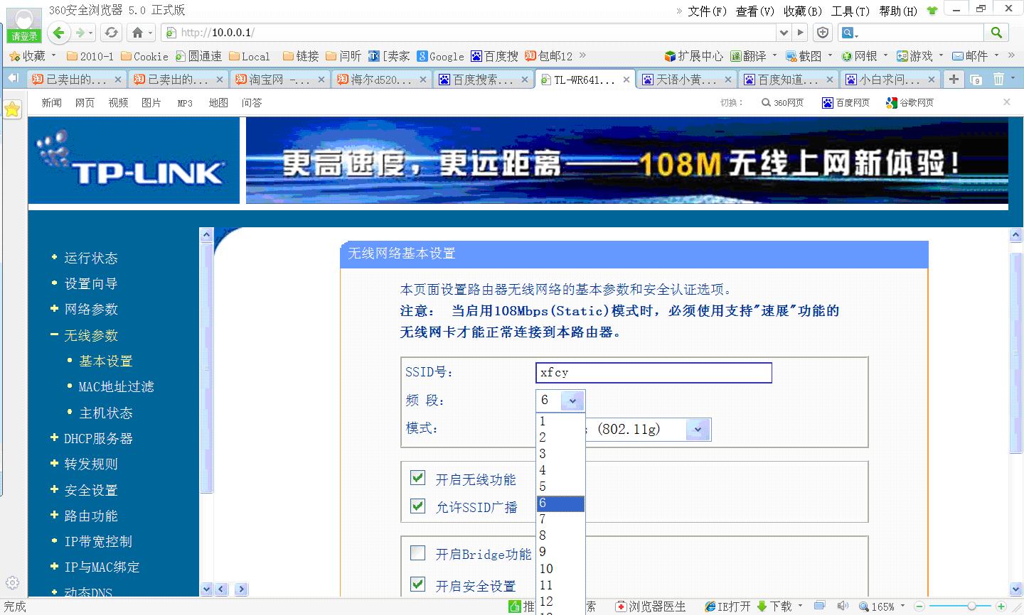Switch to the 天语小黄 tab
This screenshot has height=615, width=1024.
point(686,80)
